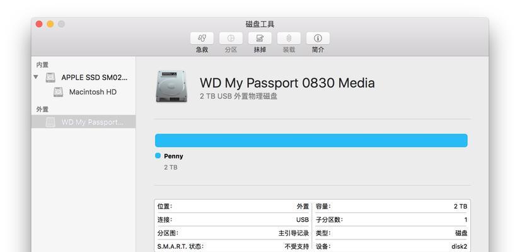Click the APPLE SSD drive icon in sidebar
Viewport: 520px width, 252px height.
pyautogui.click(x=50, y=77)
